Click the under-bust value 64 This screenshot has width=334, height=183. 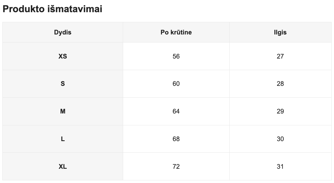click(176, 111)
